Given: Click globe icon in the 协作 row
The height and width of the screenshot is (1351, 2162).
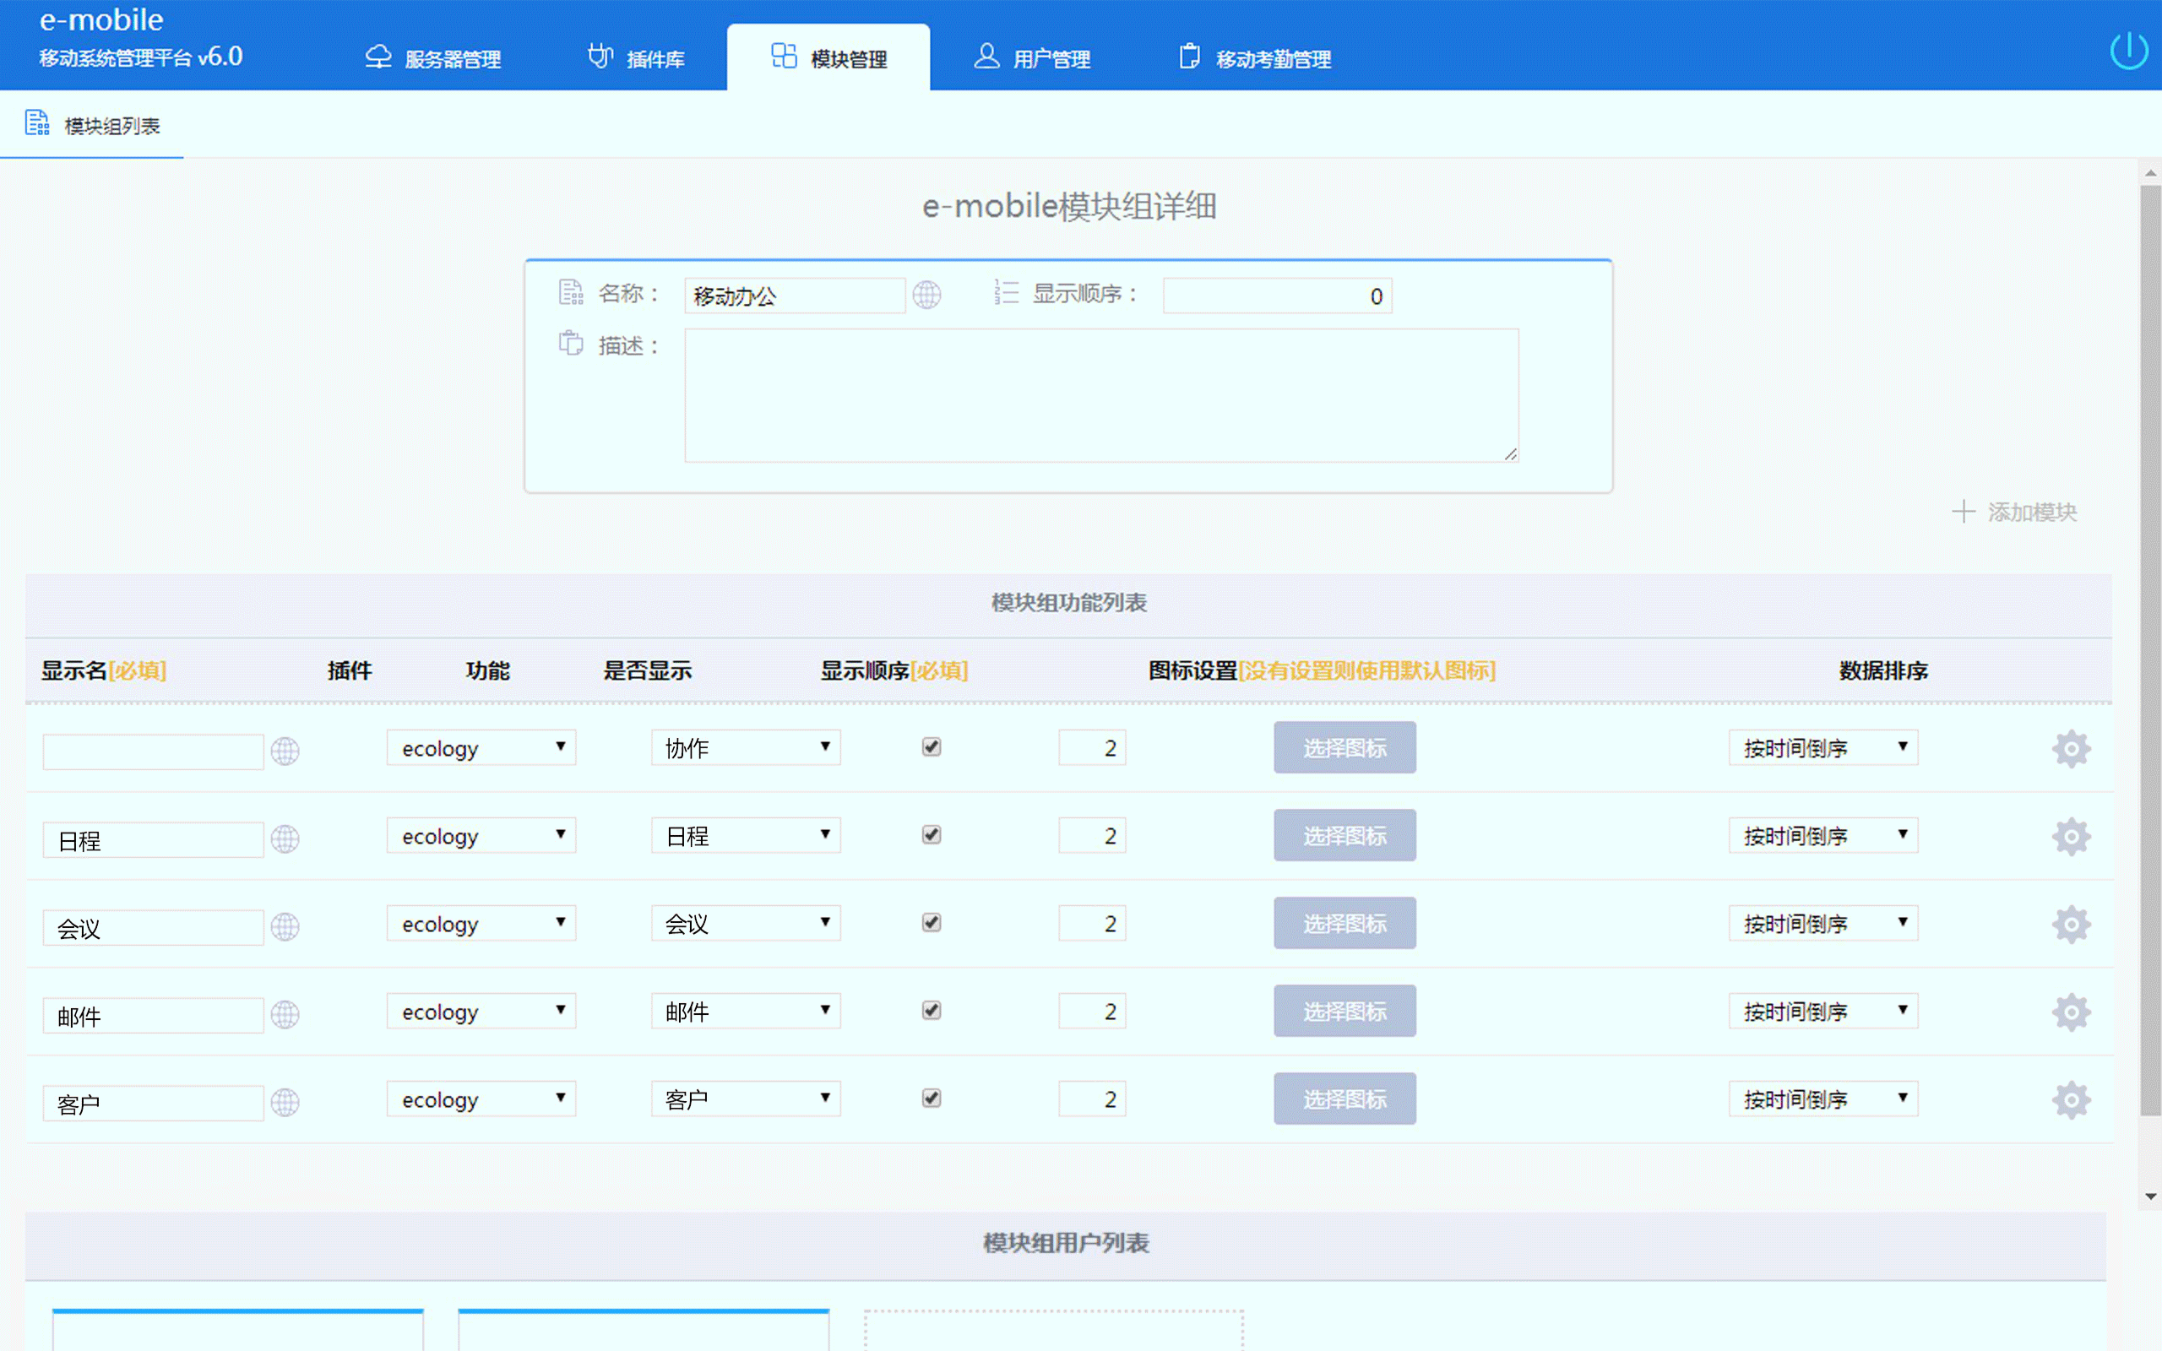Looking at the screenshot, I should click(285, 751).
